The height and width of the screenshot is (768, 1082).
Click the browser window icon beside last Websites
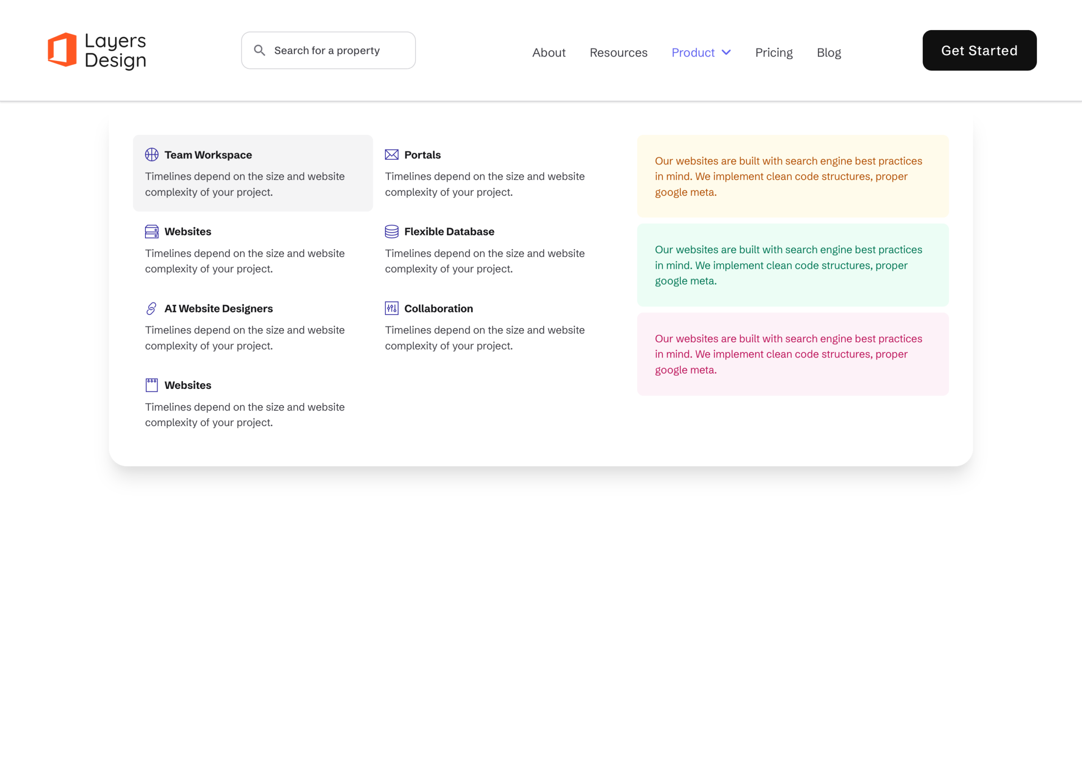tap(151, 385)
